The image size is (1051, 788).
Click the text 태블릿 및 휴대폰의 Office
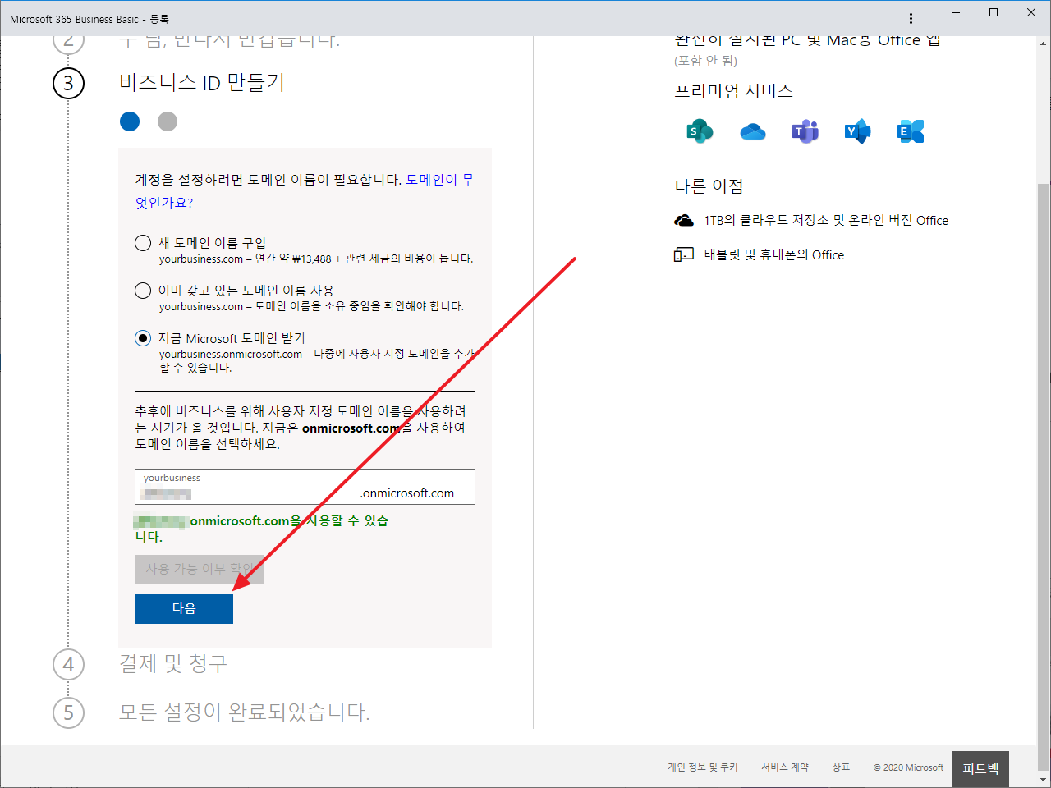[774, 254]
